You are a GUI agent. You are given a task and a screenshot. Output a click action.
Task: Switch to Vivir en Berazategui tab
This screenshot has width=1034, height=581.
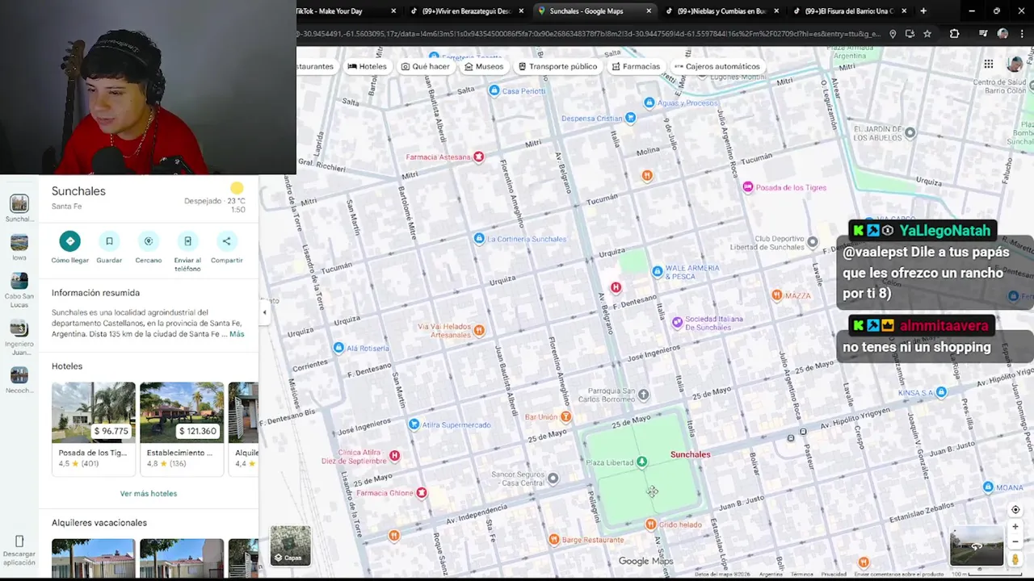point(467,11)
